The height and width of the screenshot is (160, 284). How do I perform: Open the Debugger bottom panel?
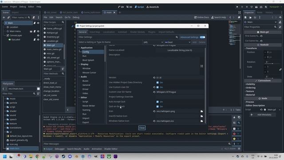point(59,149)
